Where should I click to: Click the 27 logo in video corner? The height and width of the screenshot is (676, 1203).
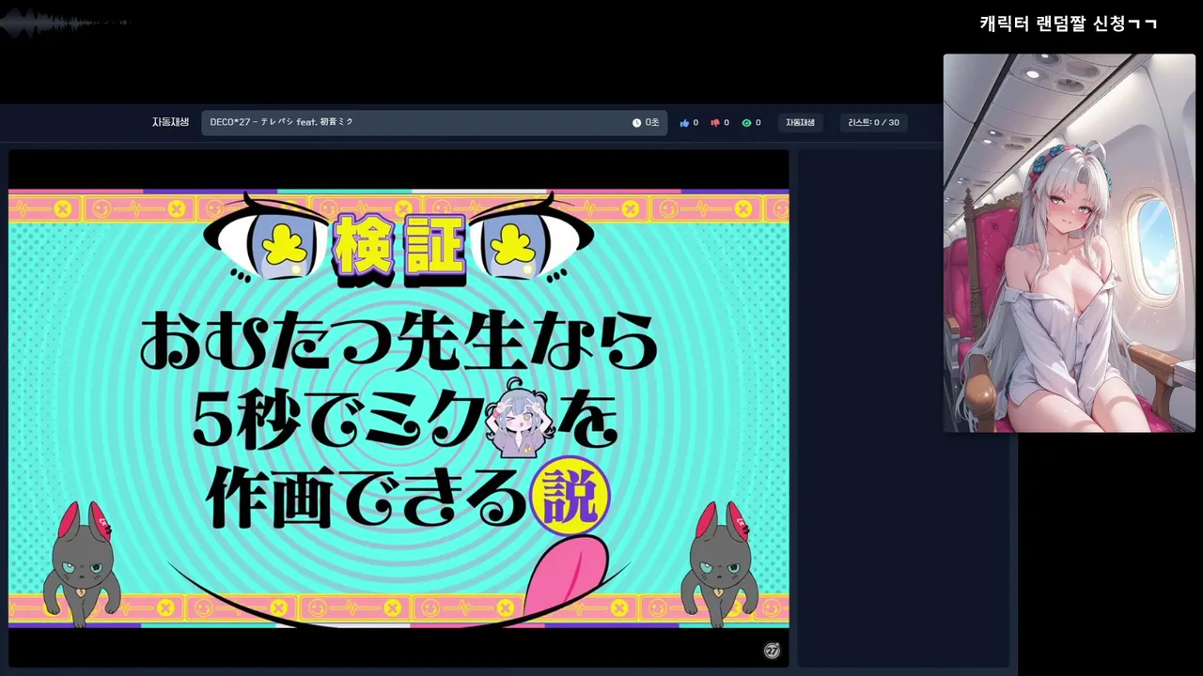point(772,651)
